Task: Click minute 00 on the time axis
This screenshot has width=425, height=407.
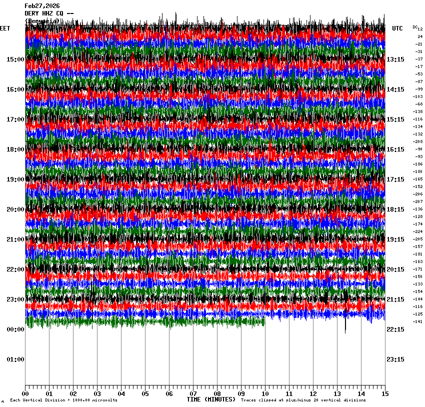Action: [25, 394]
